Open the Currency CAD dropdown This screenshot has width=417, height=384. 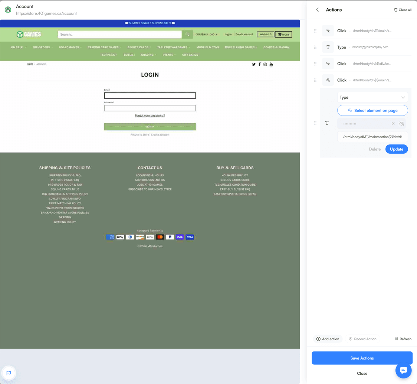[x=207, y=35]
